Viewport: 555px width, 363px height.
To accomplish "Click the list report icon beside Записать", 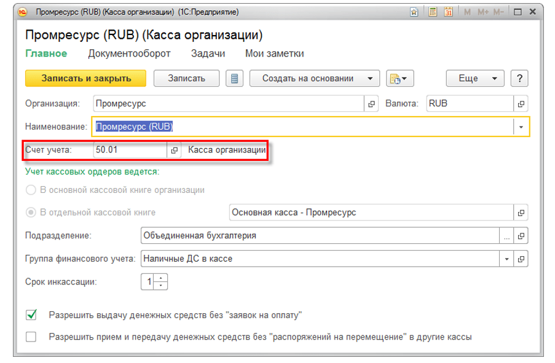I will click(235, 79).
